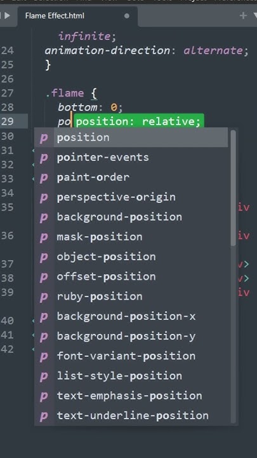Image resolution: width=257 pixels, height=458 pixels.
Task: Click the property icon beside offset-position
Action: pos(44,277)
